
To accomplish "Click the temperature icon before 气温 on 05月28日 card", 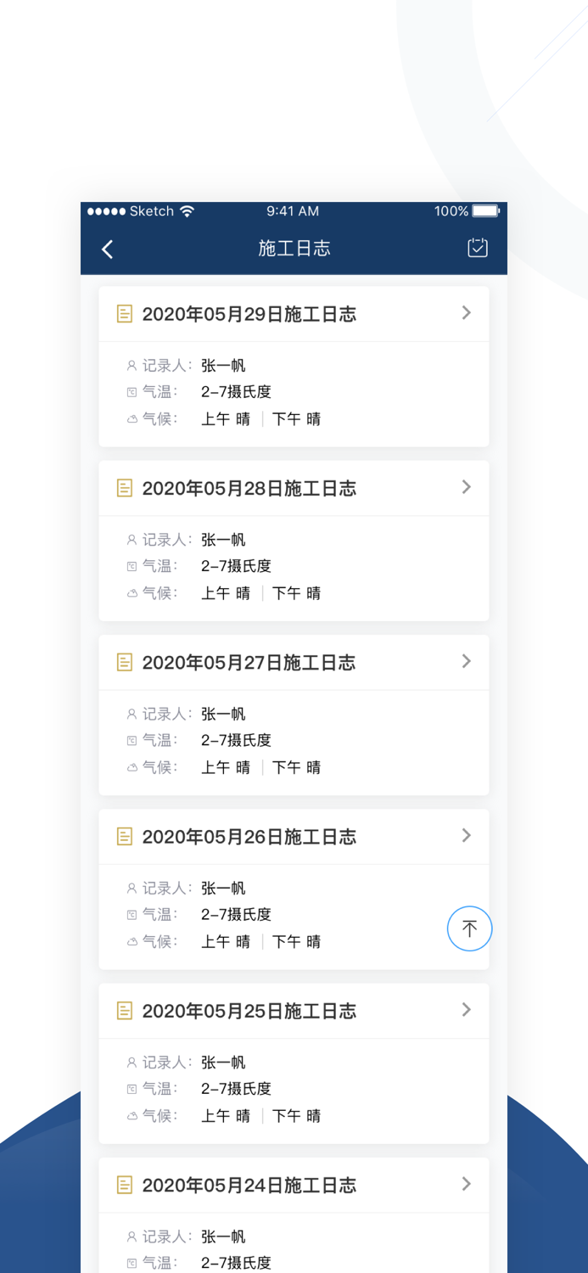I will (x=131, y=565).
